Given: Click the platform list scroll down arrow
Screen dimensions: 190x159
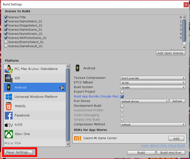Looking at the screenshot, I should tap(68, 144).
